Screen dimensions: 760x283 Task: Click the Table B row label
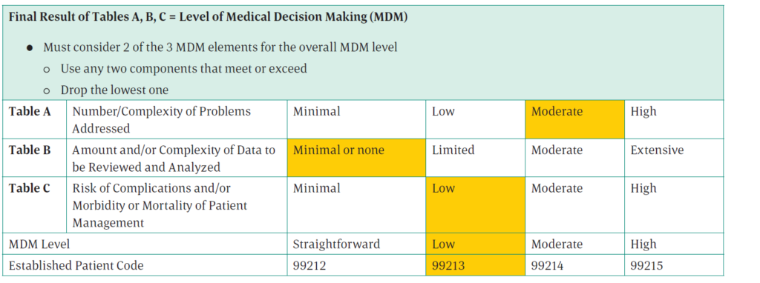point(30,150)
